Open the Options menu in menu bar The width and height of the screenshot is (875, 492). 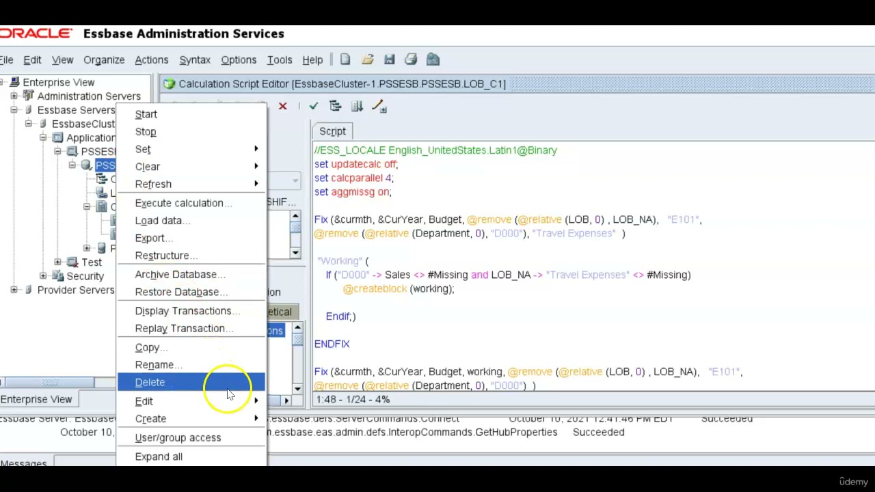(239, 60)
